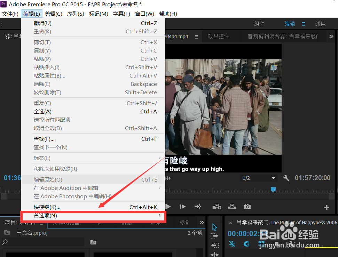Click the source duration timecode 01:57:20:00
This screenshot has width=338, height=257.
pyautogui.click(x=313, y=178)
